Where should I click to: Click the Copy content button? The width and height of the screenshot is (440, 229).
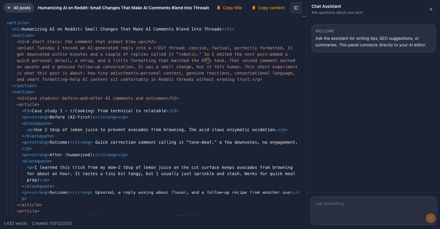[x=268, y=7]
